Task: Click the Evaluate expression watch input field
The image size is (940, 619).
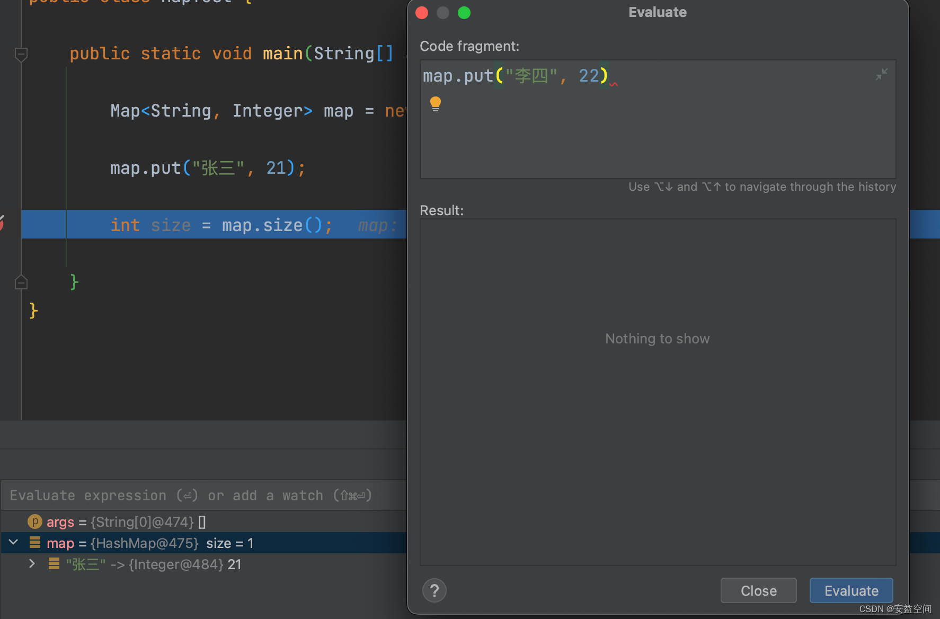Action: [x=204, y=496]
